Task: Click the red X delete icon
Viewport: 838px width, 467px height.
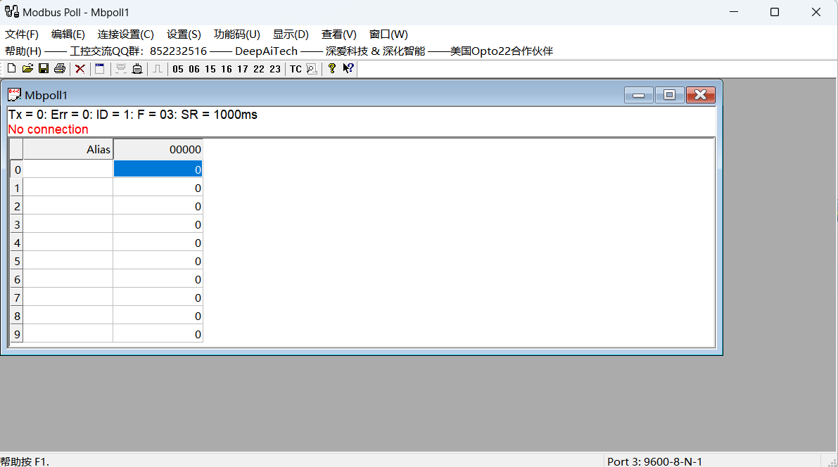Action: tap(80, 68)
